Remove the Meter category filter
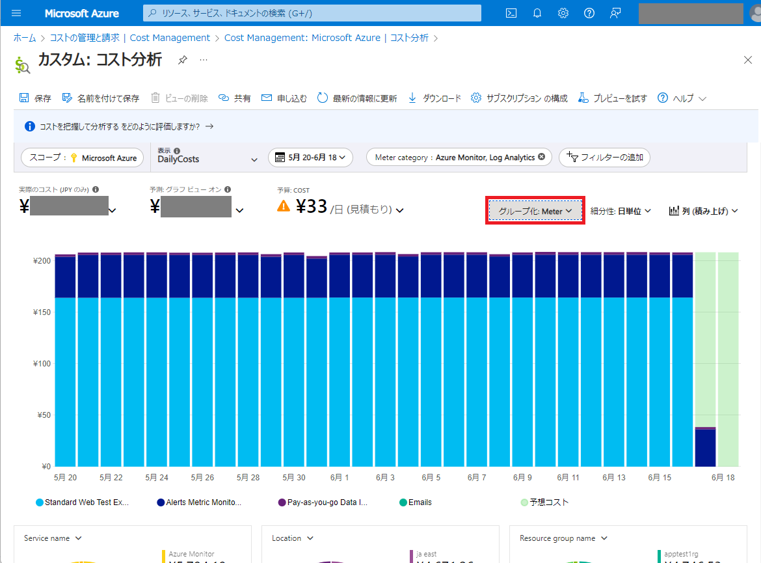 click(x=542, y=156)
